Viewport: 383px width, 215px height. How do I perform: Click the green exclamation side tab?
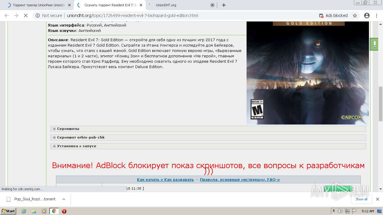(374, 44)
